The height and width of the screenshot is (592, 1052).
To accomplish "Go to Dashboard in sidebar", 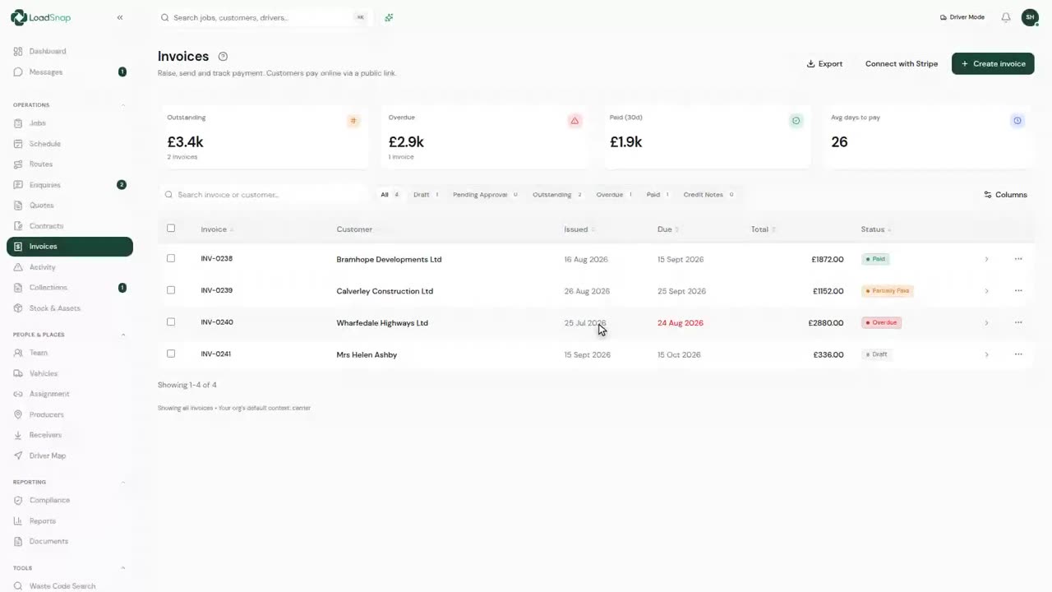I will 69,51.
